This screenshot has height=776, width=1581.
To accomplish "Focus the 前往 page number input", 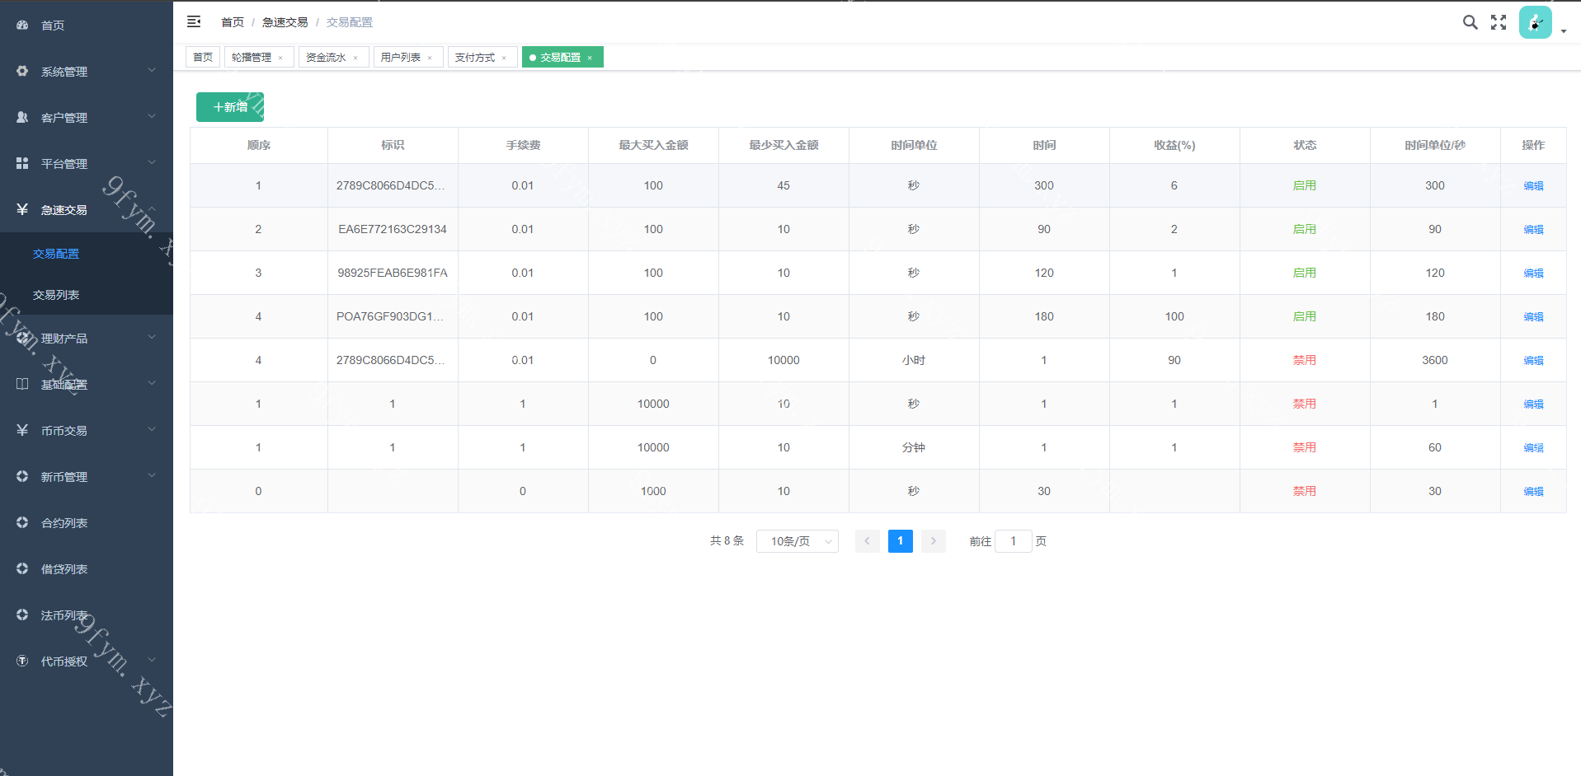I will (x=1013, y=541).
